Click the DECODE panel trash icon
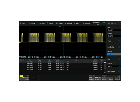The width and height of the screenshot is (140, 102). click(x=109, y=23)
